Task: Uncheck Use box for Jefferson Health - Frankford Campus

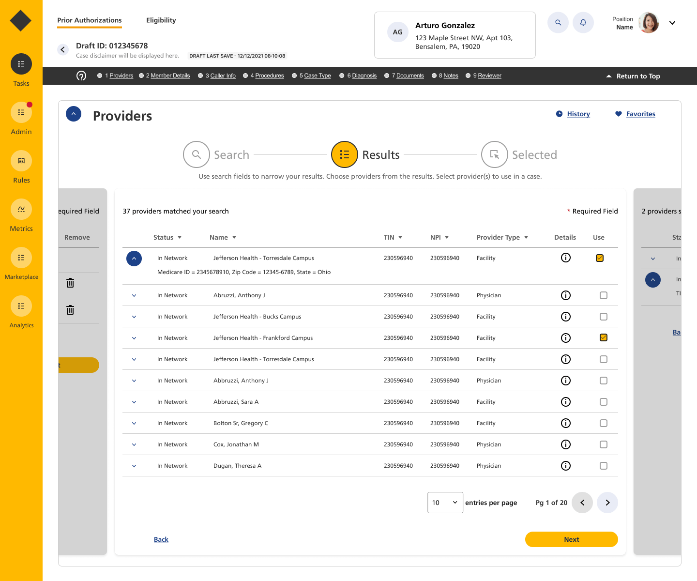Action: (603, 338)
